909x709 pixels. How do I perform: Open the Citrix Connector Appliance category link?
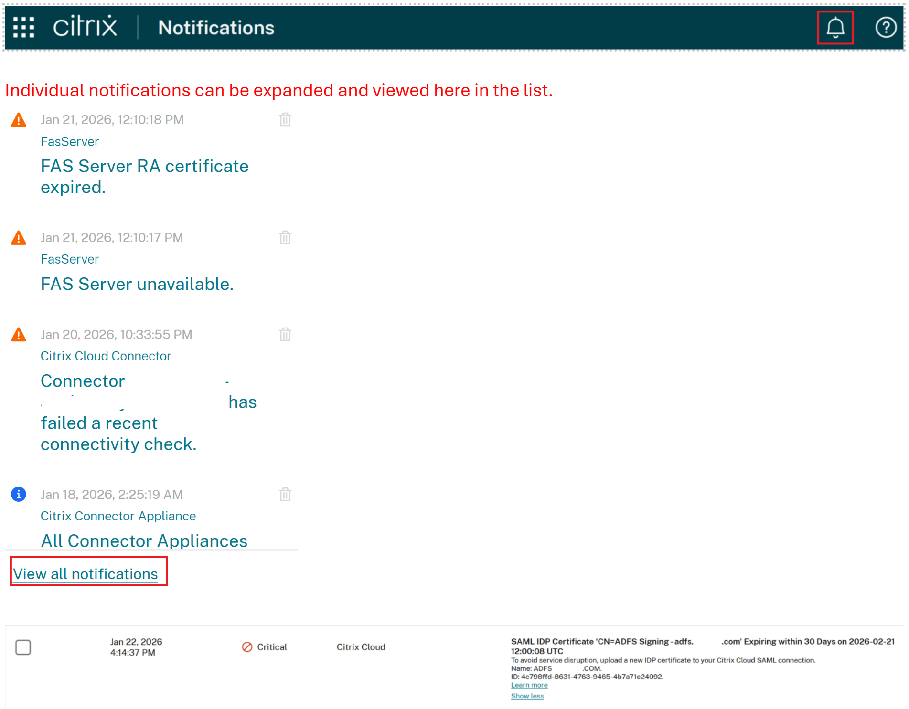[118, 516]
